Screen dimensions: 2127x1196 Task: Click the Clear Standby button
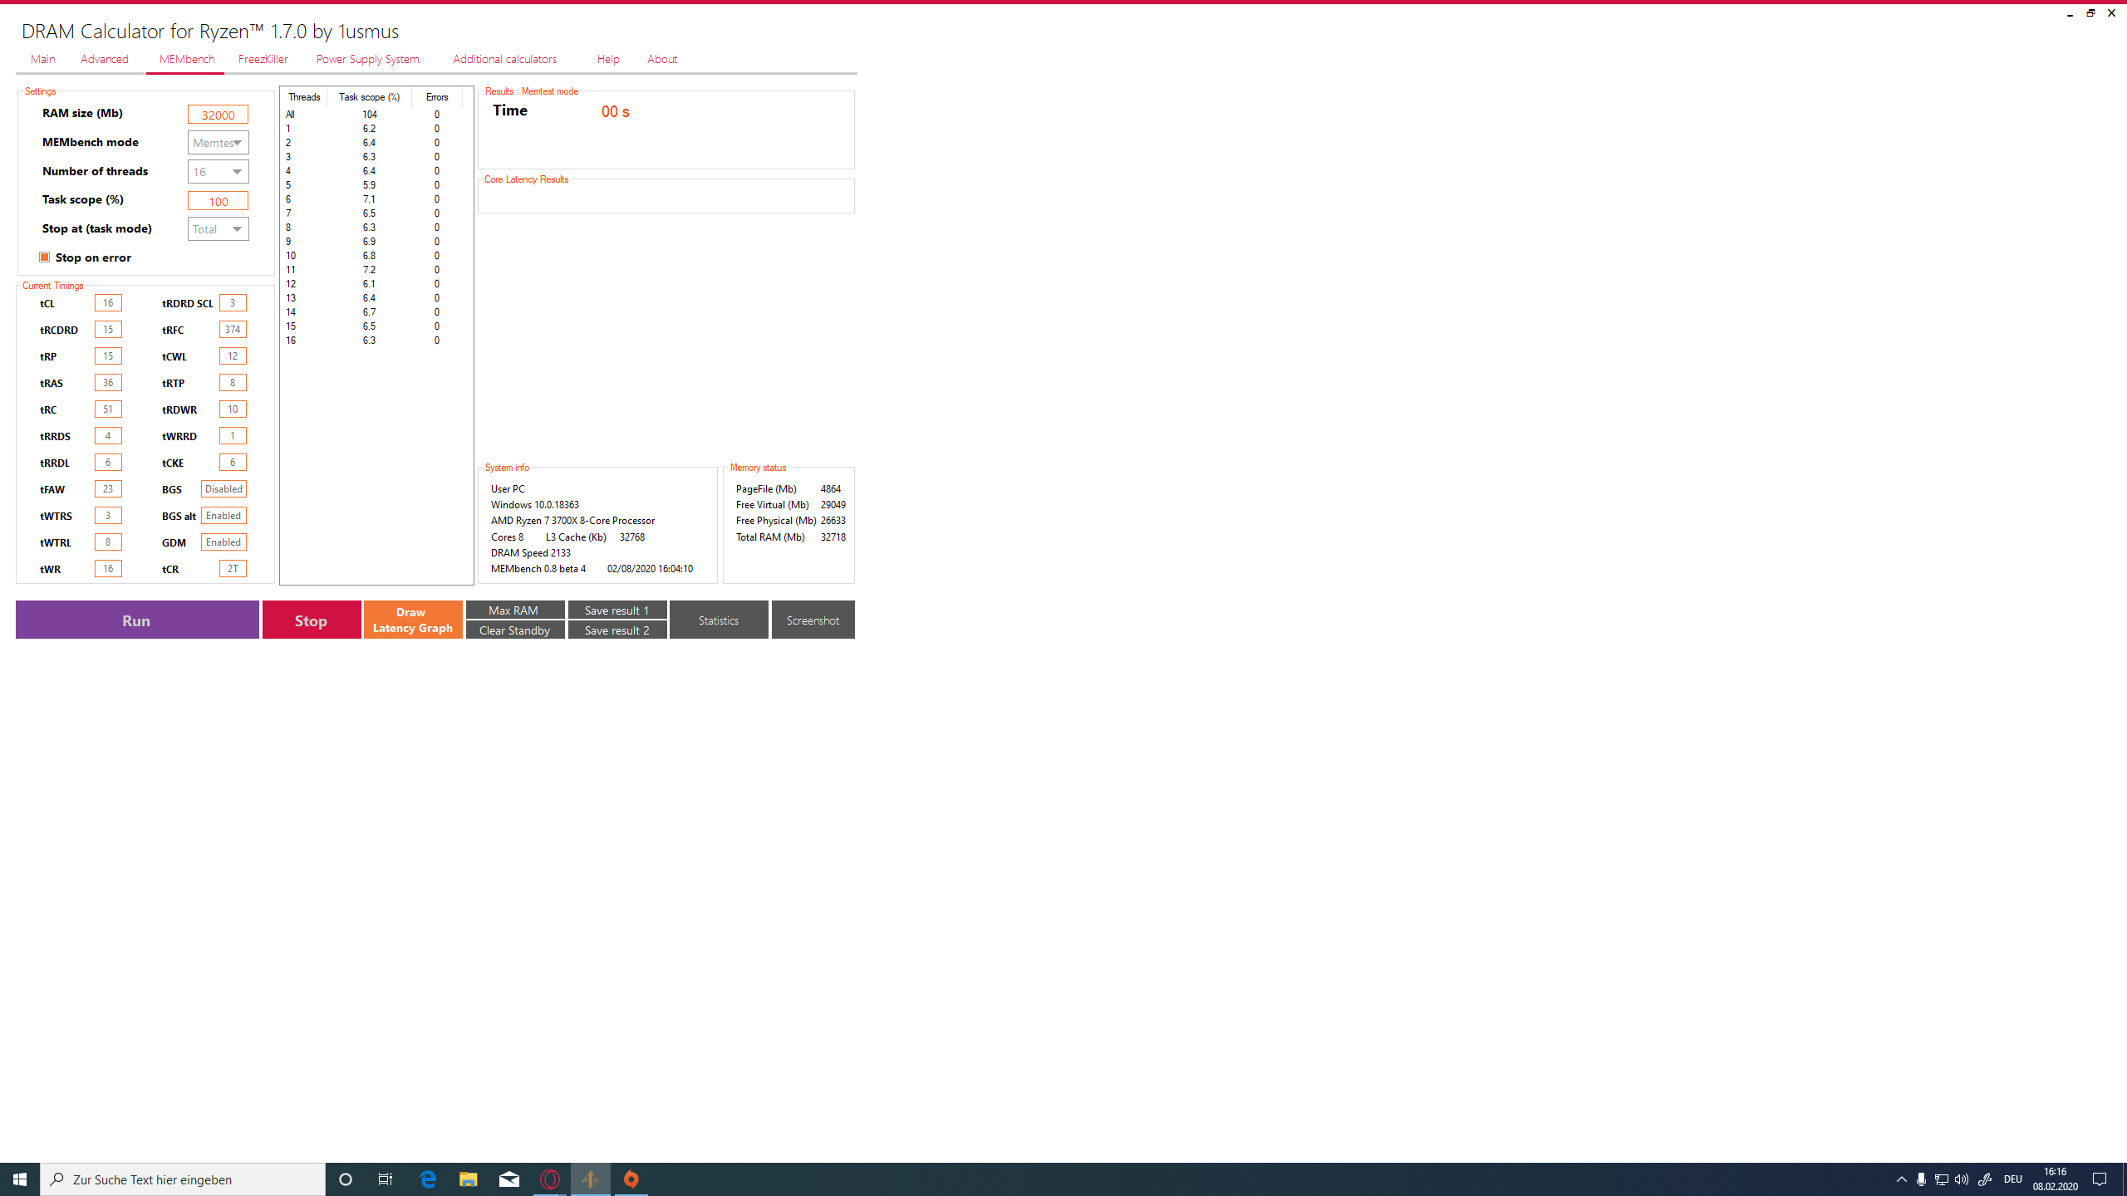pyautogui.click(x=514, y=630)
